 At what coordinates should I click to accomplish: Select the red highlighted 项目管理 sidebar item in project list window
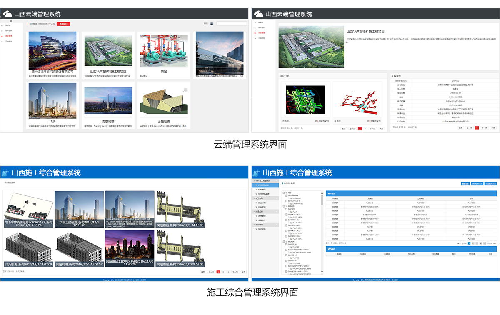click(8, 36)
